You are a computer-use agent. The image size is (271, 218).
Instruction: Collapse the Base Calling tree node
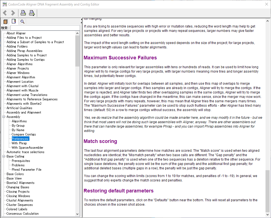click(x=4, y=156)
